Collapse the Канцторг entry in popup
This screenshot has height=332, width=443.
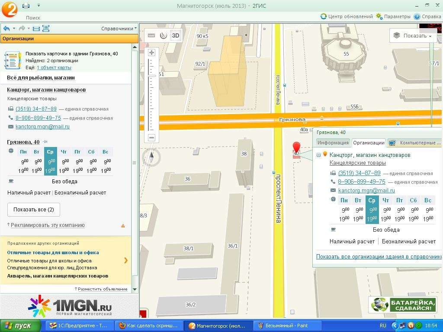(x=318, y=155)
